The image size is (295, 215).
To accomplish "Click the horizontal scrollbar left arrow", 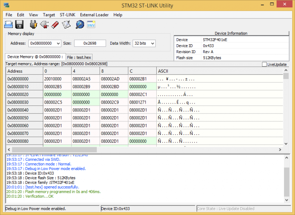I will (x=9, y=149).
